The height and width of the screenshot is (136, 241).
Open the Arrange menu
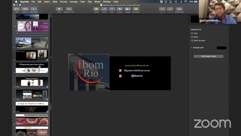73,2
